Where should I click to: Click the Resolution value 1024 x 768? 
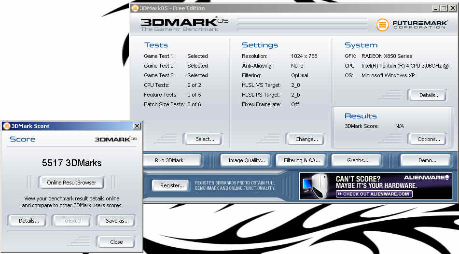pos(304,56)
